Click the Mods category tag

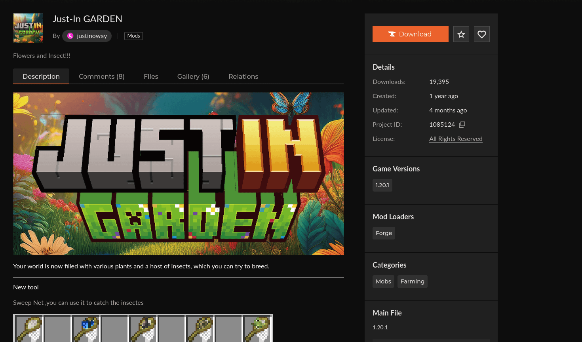[x=133, y=36]
